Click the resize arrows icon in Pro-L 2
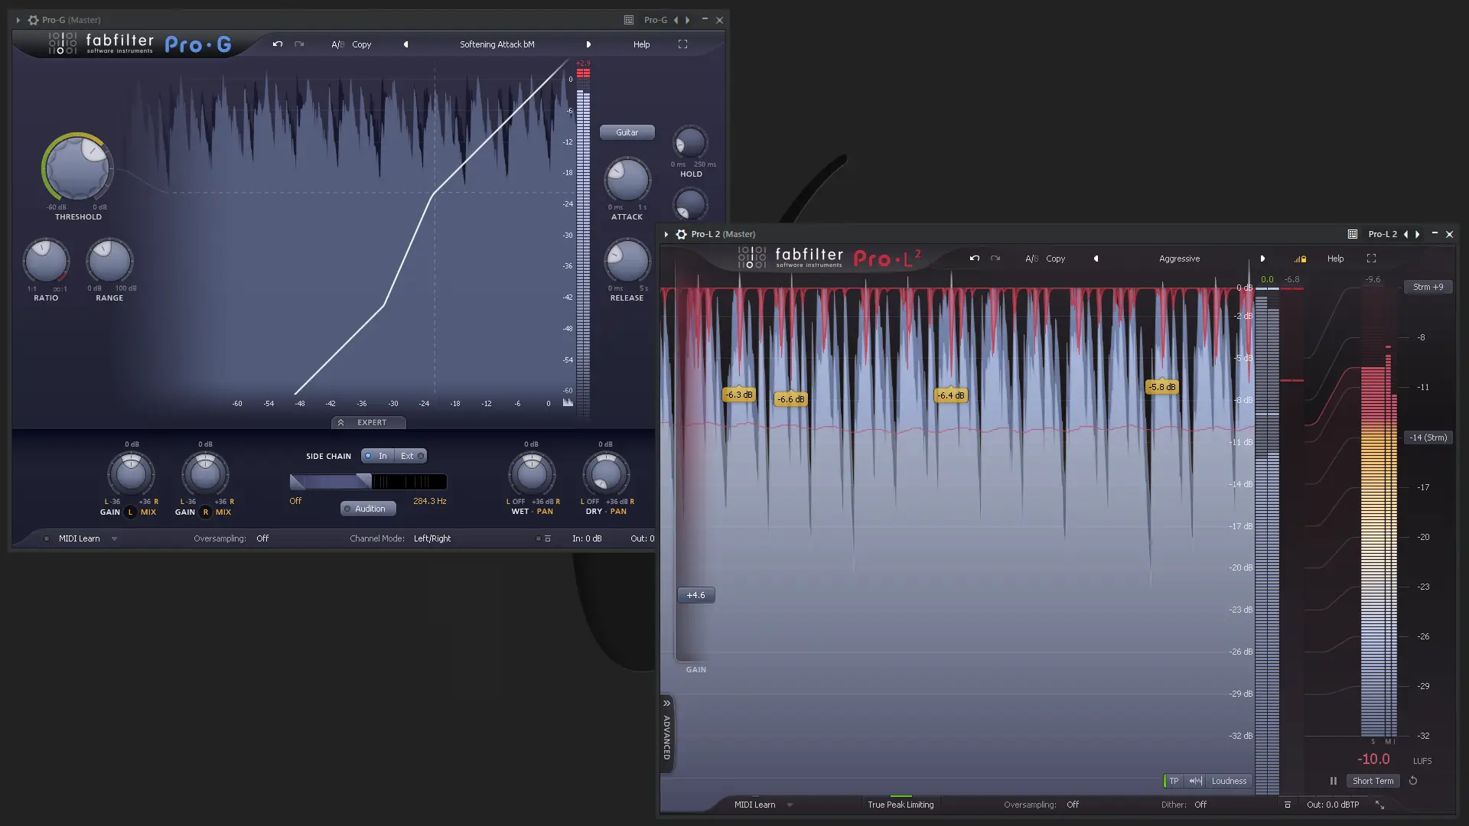The height and width of the screenshot is (826, 1469). [1379, 805]
